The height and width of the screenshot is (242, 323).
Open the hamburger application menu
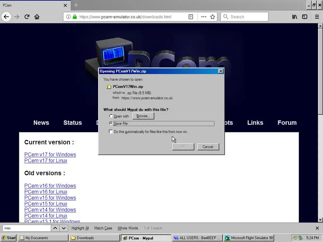click(317, 17)
